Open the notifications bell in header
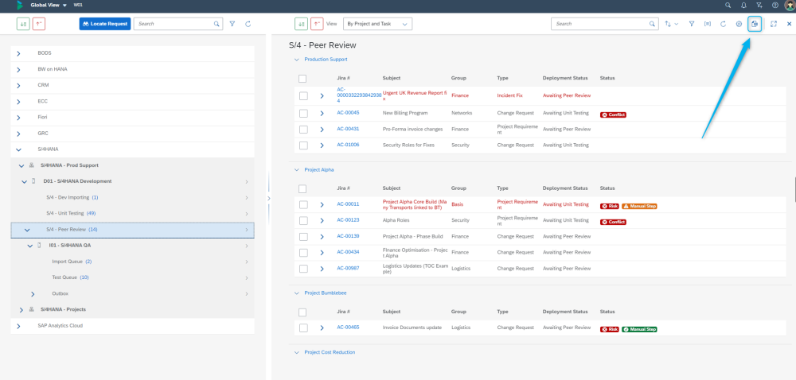This screenshot has width=796, height=380. 743,5
